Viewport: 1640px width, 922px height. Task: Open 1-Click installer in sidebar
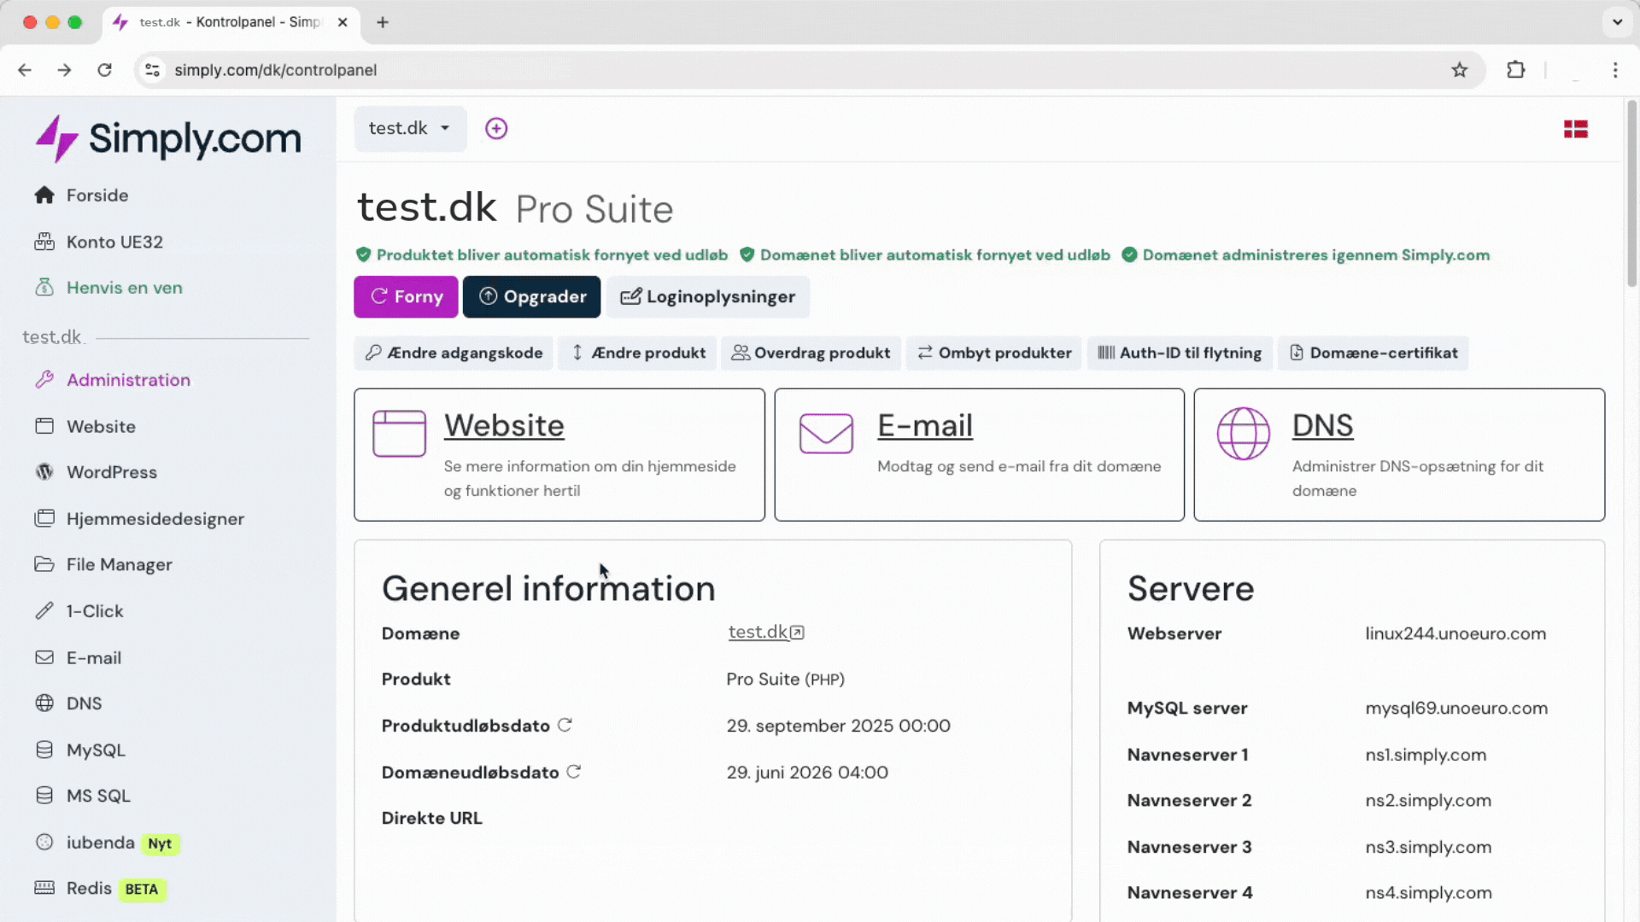click(x=94, y=611)
